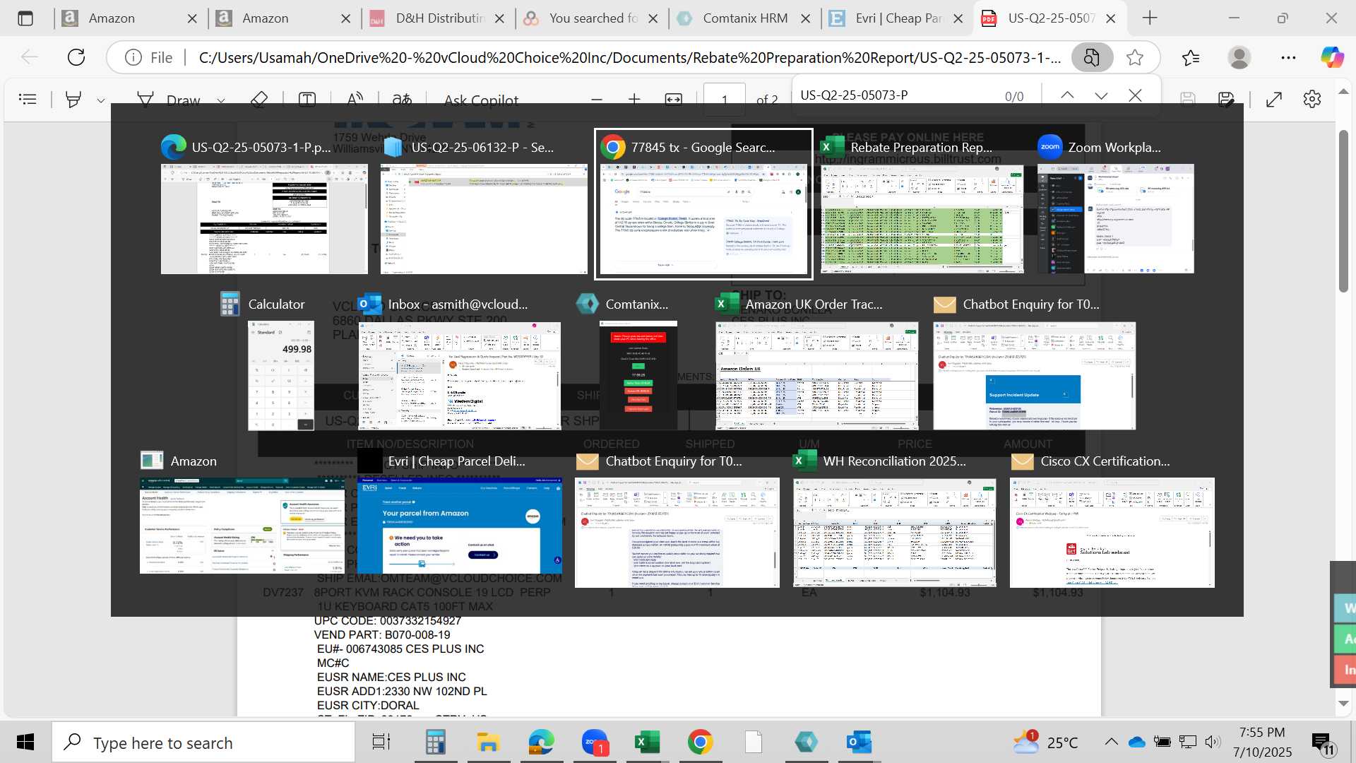Image resolution: width=1356 pixels, height=763 pixels.
Task: Zoom in the PDF
Action: point(634,100)
